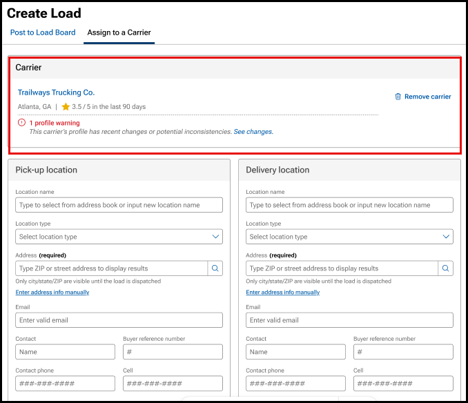
Task: Click the pick-up address search magnifier icon
Action: coord(215,268)
